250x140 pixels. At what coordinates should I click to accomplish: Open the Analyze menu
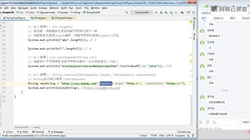(x=43, y=8)
